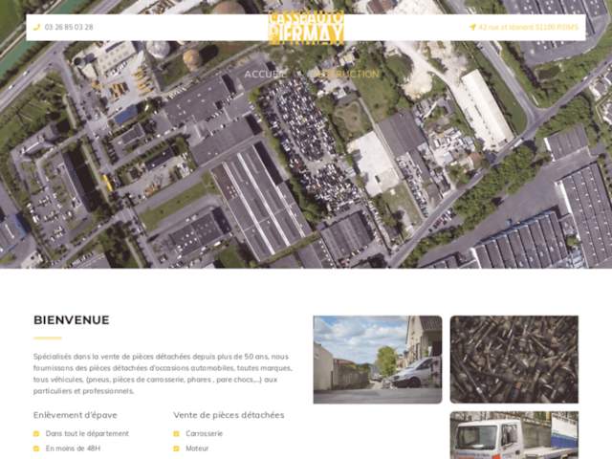
Task: Open the DESTRUCTION menu item
Action: (x=346, y=74)
